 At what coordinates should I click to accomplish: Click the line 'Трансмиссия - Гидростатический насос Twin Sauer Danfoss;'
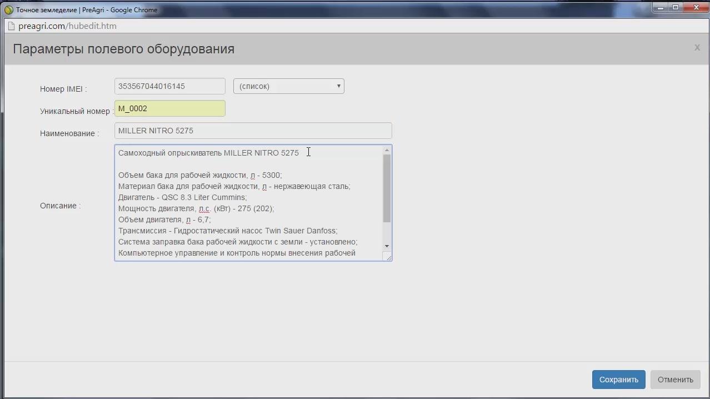pyautogui.click(x=228, y=231)
